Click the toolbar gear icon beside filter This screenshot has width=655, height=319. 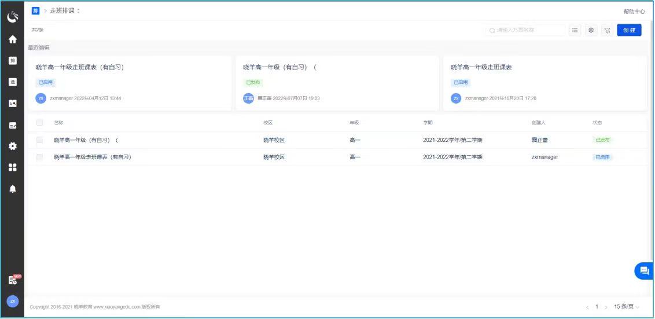click(591, 30)
